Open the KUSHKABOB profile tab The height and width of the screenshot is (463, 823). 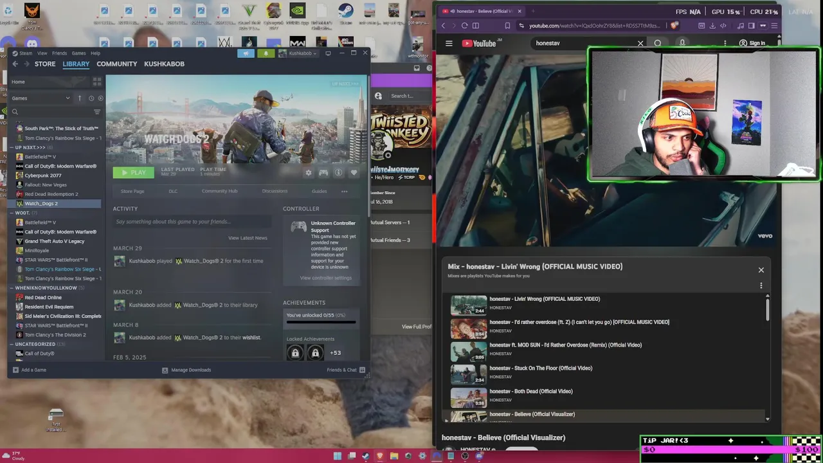164,64
